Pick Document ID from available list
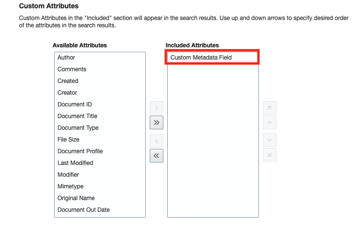The image size is (354, 225). point(100,104)
